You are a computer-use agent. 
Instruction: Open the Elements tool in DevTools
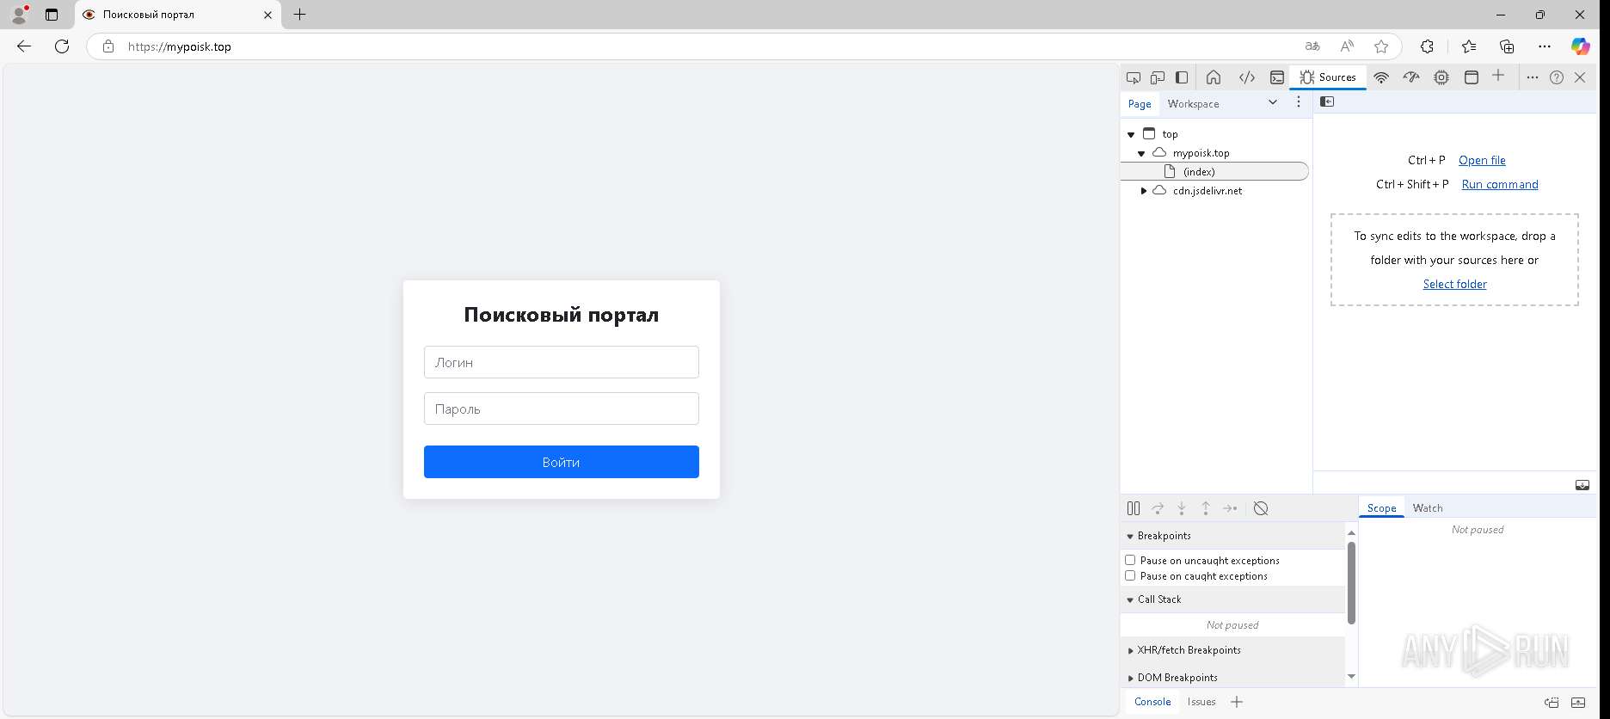point(1246,77)
